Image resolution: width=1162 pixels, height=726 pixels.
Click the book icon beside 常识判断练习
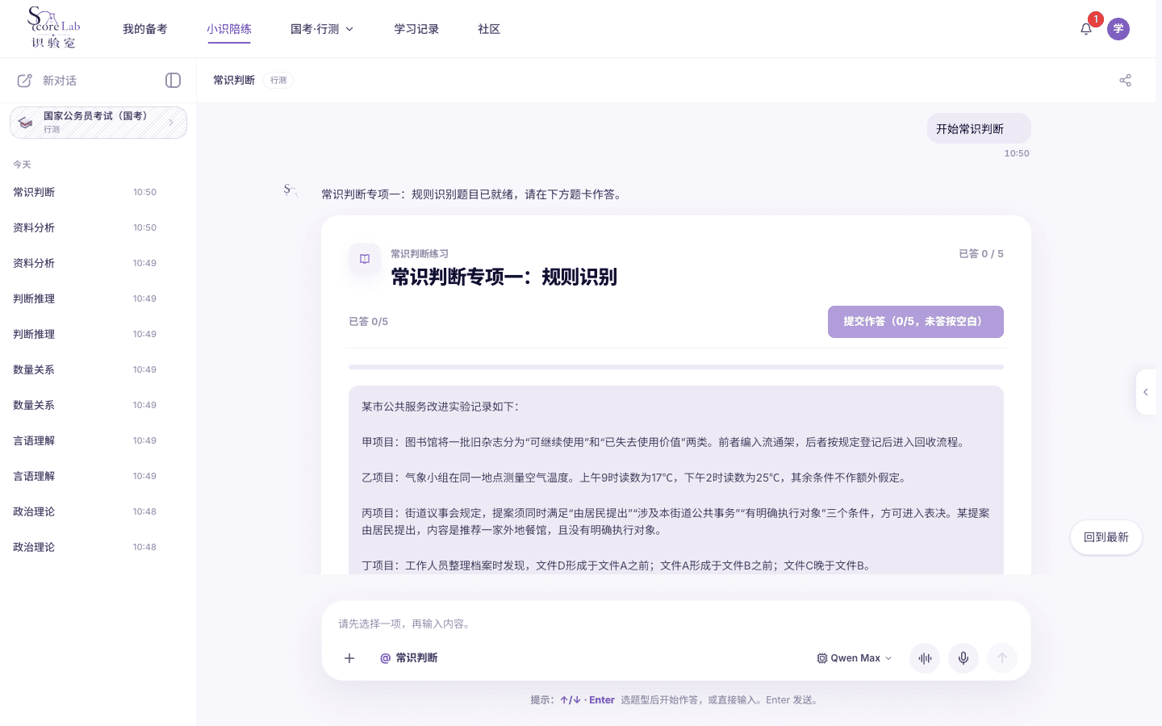[x=365, y=259]
